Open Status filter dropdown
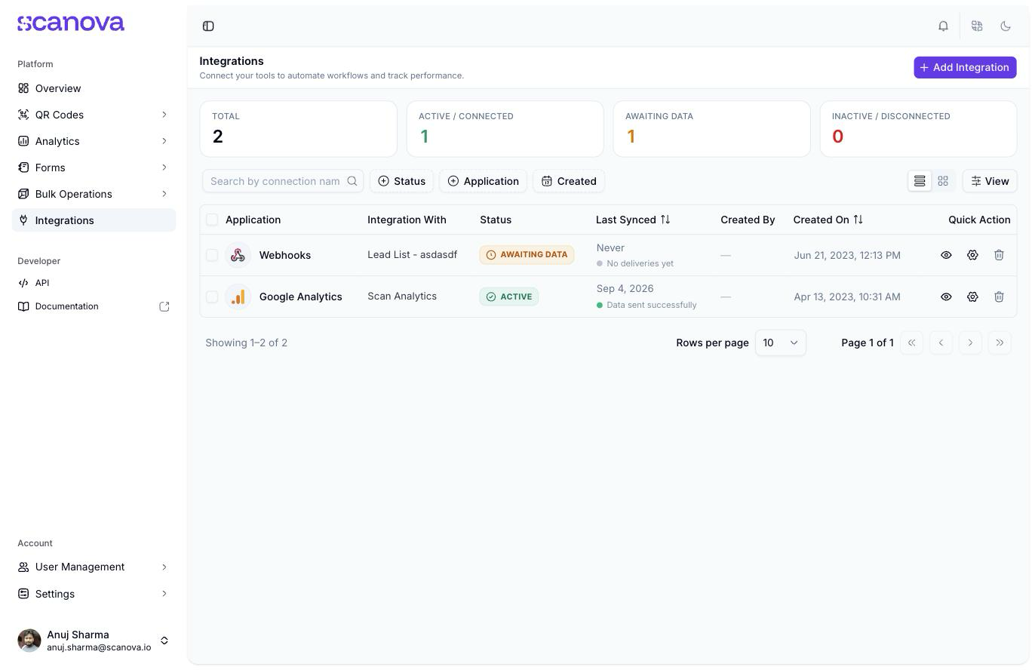 401,181
